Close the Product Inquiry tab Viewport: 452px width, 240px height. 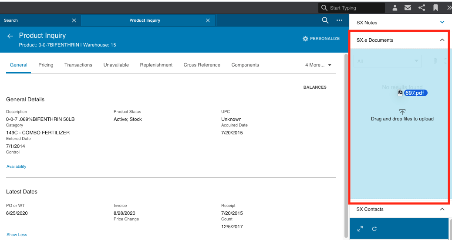(x=208, y=20)
